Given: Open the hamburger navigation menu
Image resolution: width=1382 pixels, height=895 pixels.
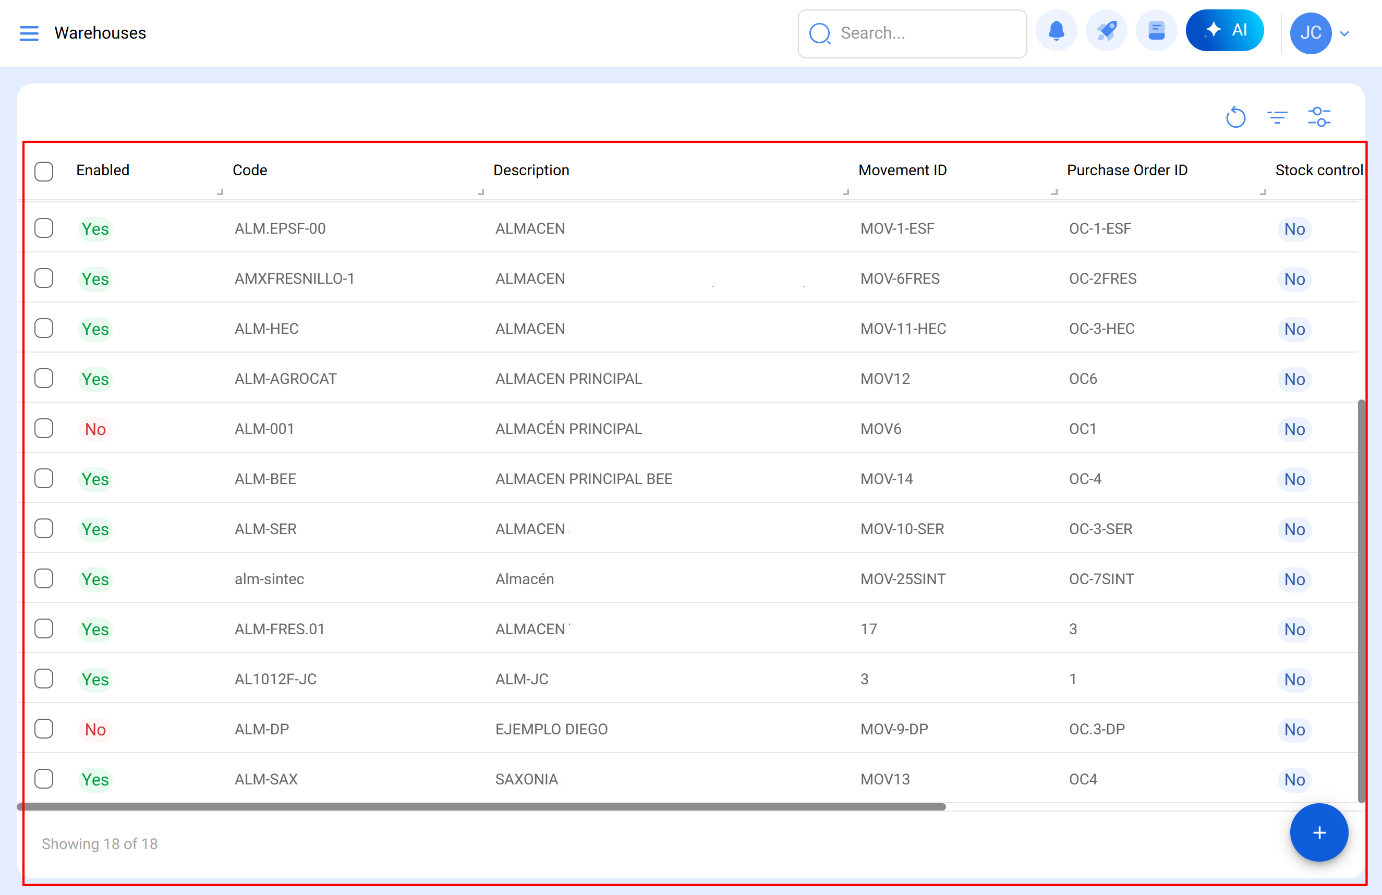Looking at the screenshot, I should click(29, 33).
